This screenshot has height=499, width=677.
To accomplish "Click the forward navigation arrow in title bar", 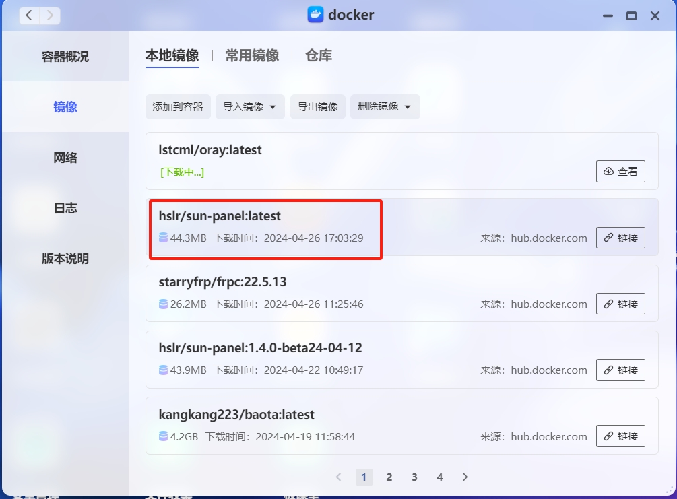I will coord(51,15).
